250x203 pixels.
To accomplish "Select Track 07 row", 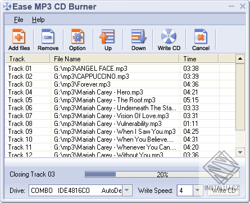I will coord(120,116).
